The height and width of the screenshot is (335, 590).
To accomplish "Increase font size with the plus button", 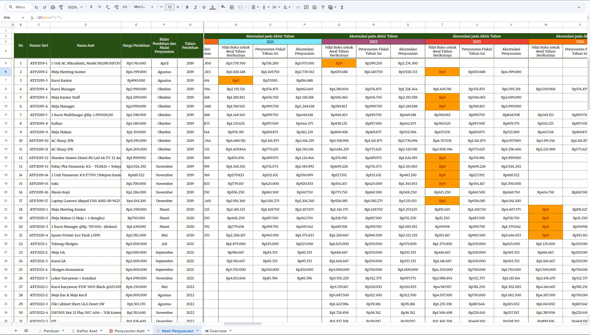I will click(x=178, y=7).
